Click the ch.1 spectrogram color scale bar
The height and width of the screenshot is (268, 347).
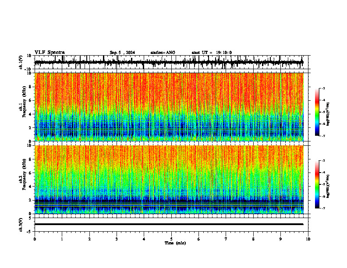coord(317,112)
